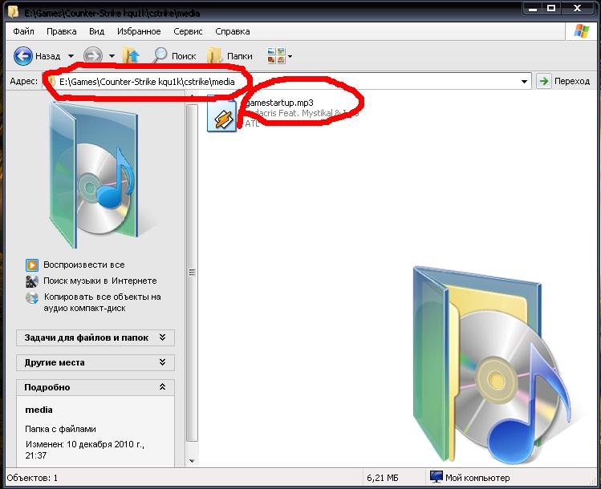Open the Файл menu
Image resolution: width=601 pixels, height=489 pixels.
23,31
